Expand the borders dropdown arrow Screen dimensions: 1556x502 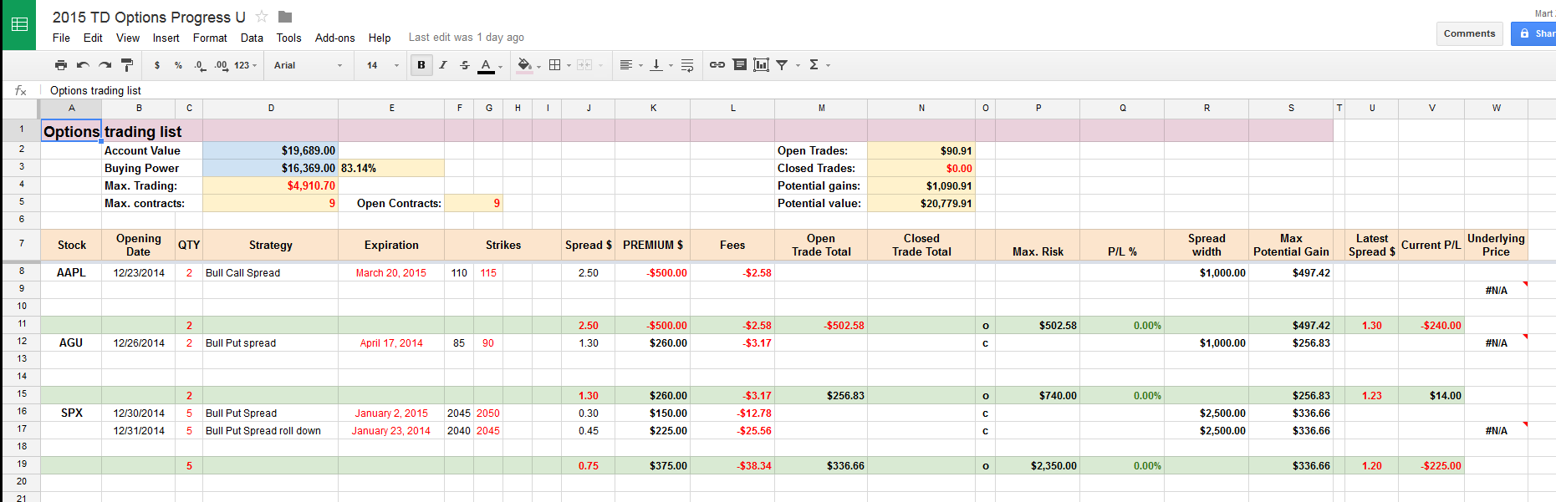tap(569, 65)
